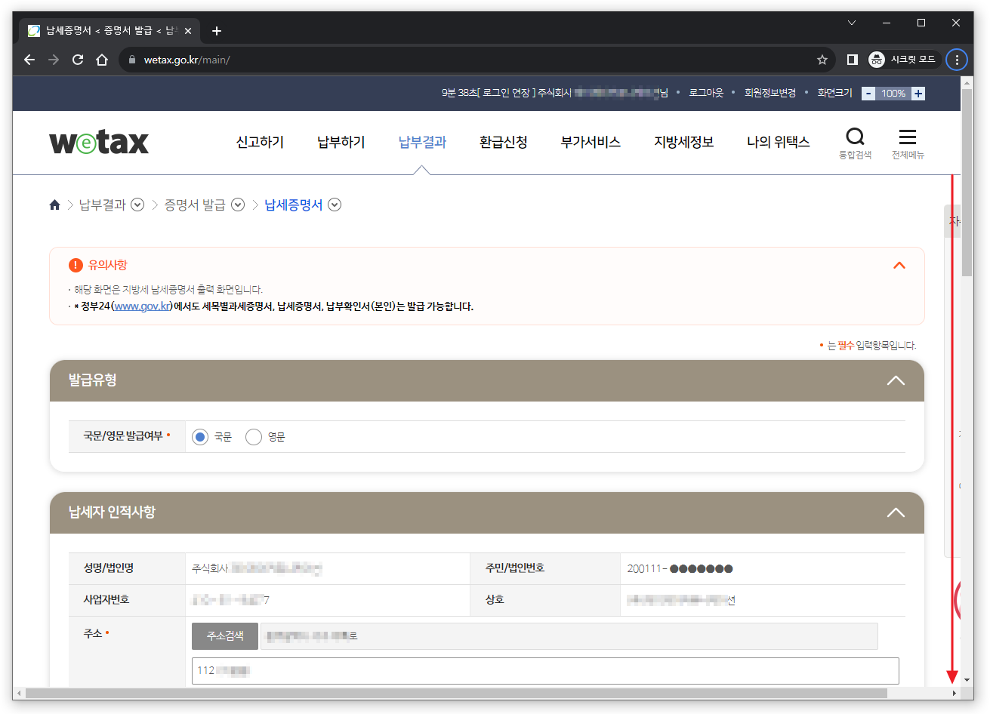
Task: Click the browser forward arrow
Action: tap(54, 60)
